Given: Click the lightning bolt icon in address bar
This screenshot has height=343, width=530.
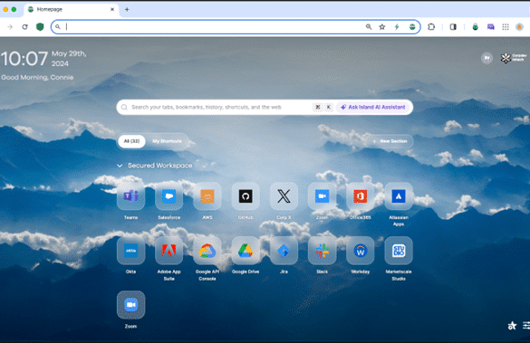Looking at the screenshot, I should tap(397, 26).
